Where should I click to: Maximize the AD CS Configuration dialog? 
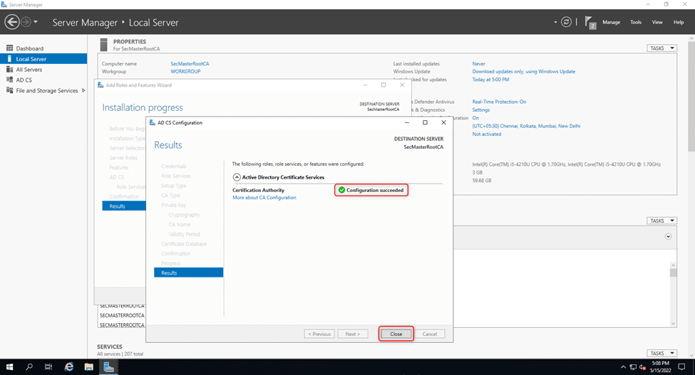click(x=425, y=122)
